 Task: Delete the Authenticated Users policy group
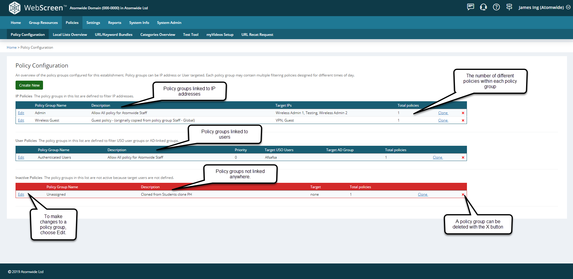point(463,157)
